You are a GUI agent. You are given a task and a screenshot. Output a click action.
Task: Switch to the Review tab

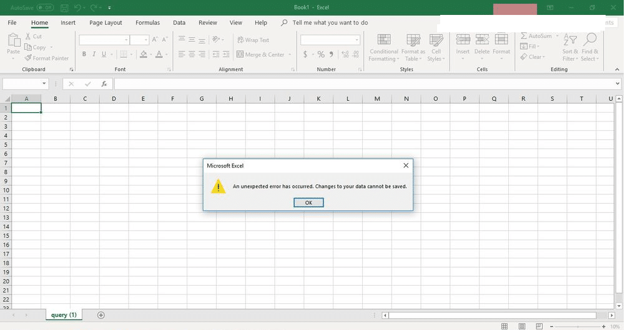pos(208,22)
